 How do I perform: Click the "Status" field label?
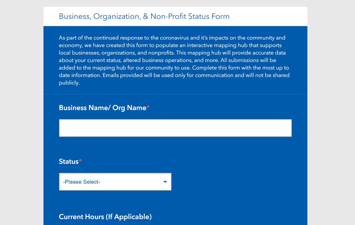click(x=69, y=162)
